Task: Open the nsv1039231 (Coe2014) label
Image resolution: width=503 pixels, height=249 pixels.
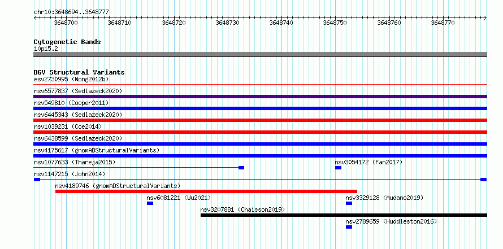Action: point(68,126)
